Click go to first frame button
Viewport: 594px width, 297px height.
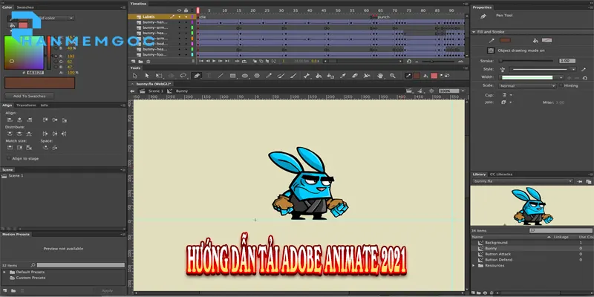[x=201, y=61]
